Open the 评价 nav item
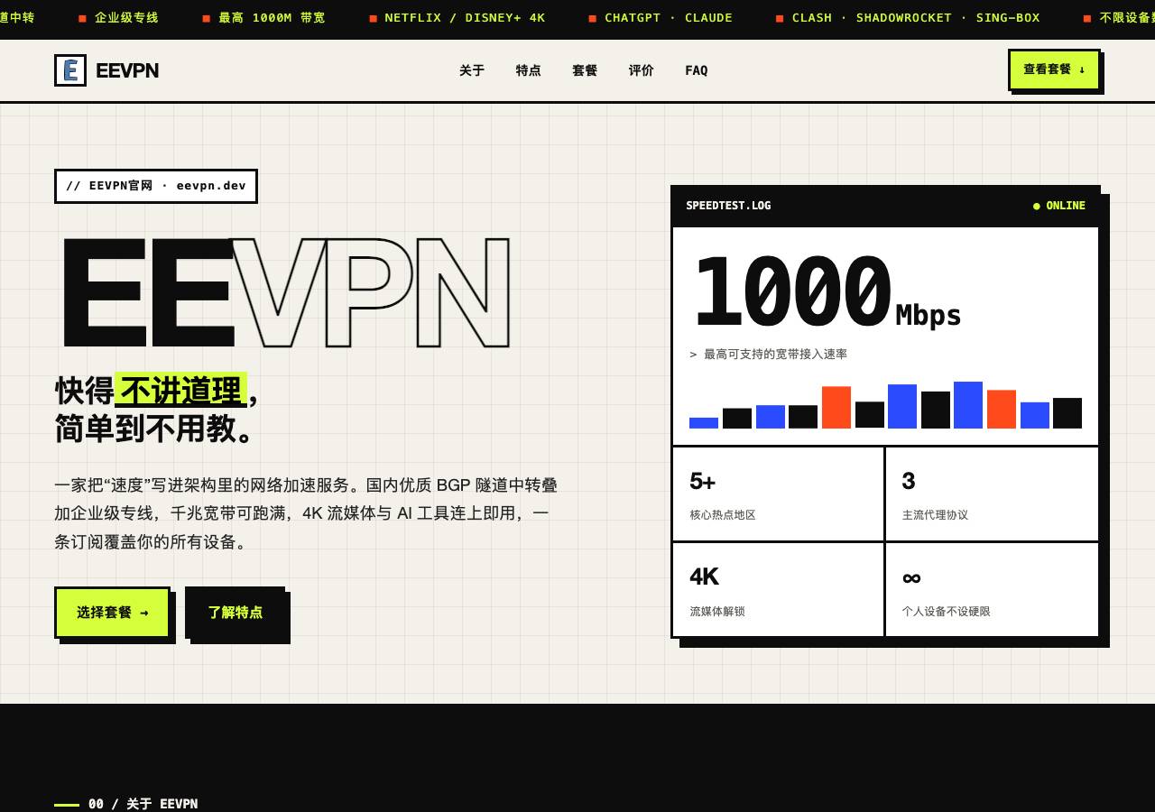The height and width of the screenshot is (812, 1155). click(x=642, y=70)
